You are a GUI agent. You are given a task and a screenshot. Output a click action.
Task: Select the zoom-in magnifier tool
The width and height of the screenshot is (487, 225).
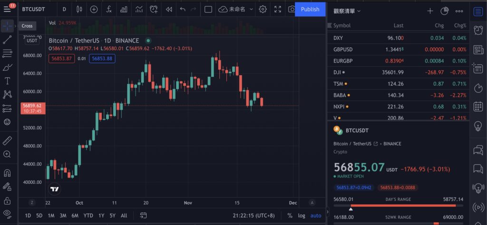coord(7,154)
